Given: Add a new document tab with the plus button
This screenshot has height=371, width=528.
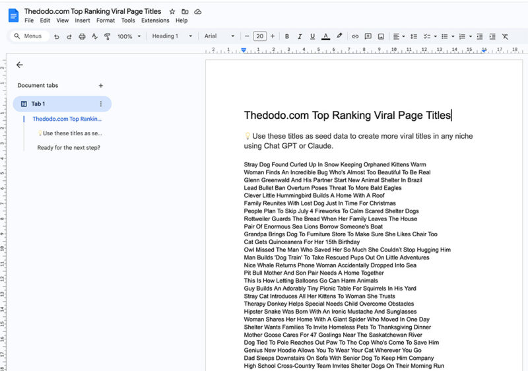Looking at the screenshot, I should (101, 85).
